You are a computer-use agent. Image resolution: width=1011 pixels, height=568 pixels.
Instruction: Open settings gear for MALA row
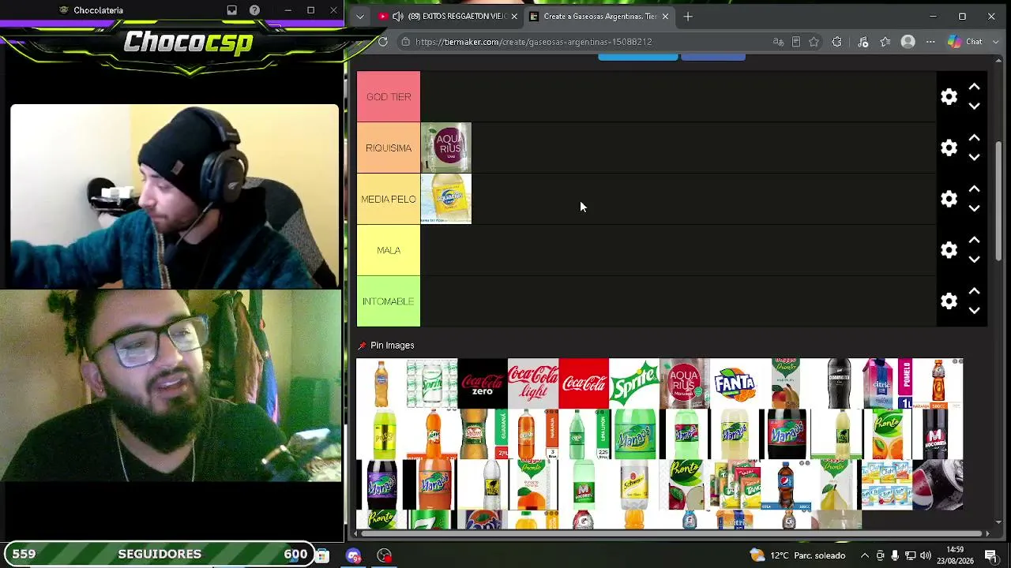949,250
